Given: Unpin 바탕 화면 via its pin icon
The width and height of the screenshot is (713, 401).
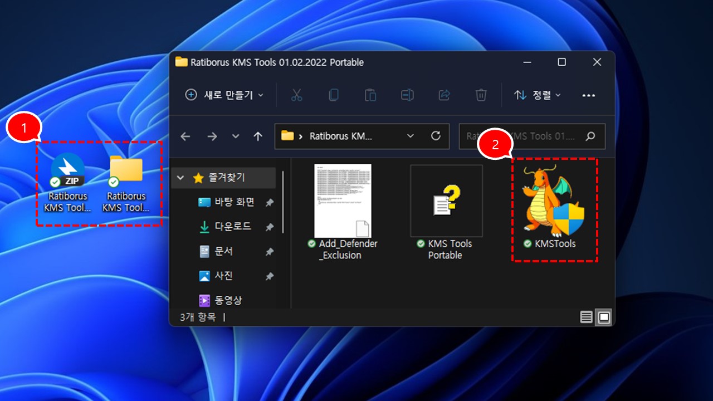Looking at the screenshot, I should pyautogui.click(x=270, y=203).
